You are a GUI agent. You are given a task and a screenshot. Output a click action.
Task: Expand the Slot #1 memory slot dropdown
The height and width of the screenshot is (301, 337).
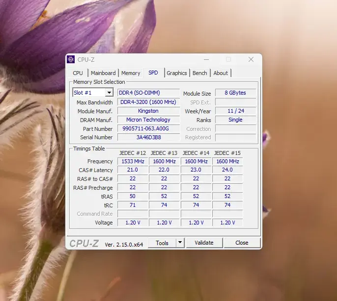coord(109,93)
